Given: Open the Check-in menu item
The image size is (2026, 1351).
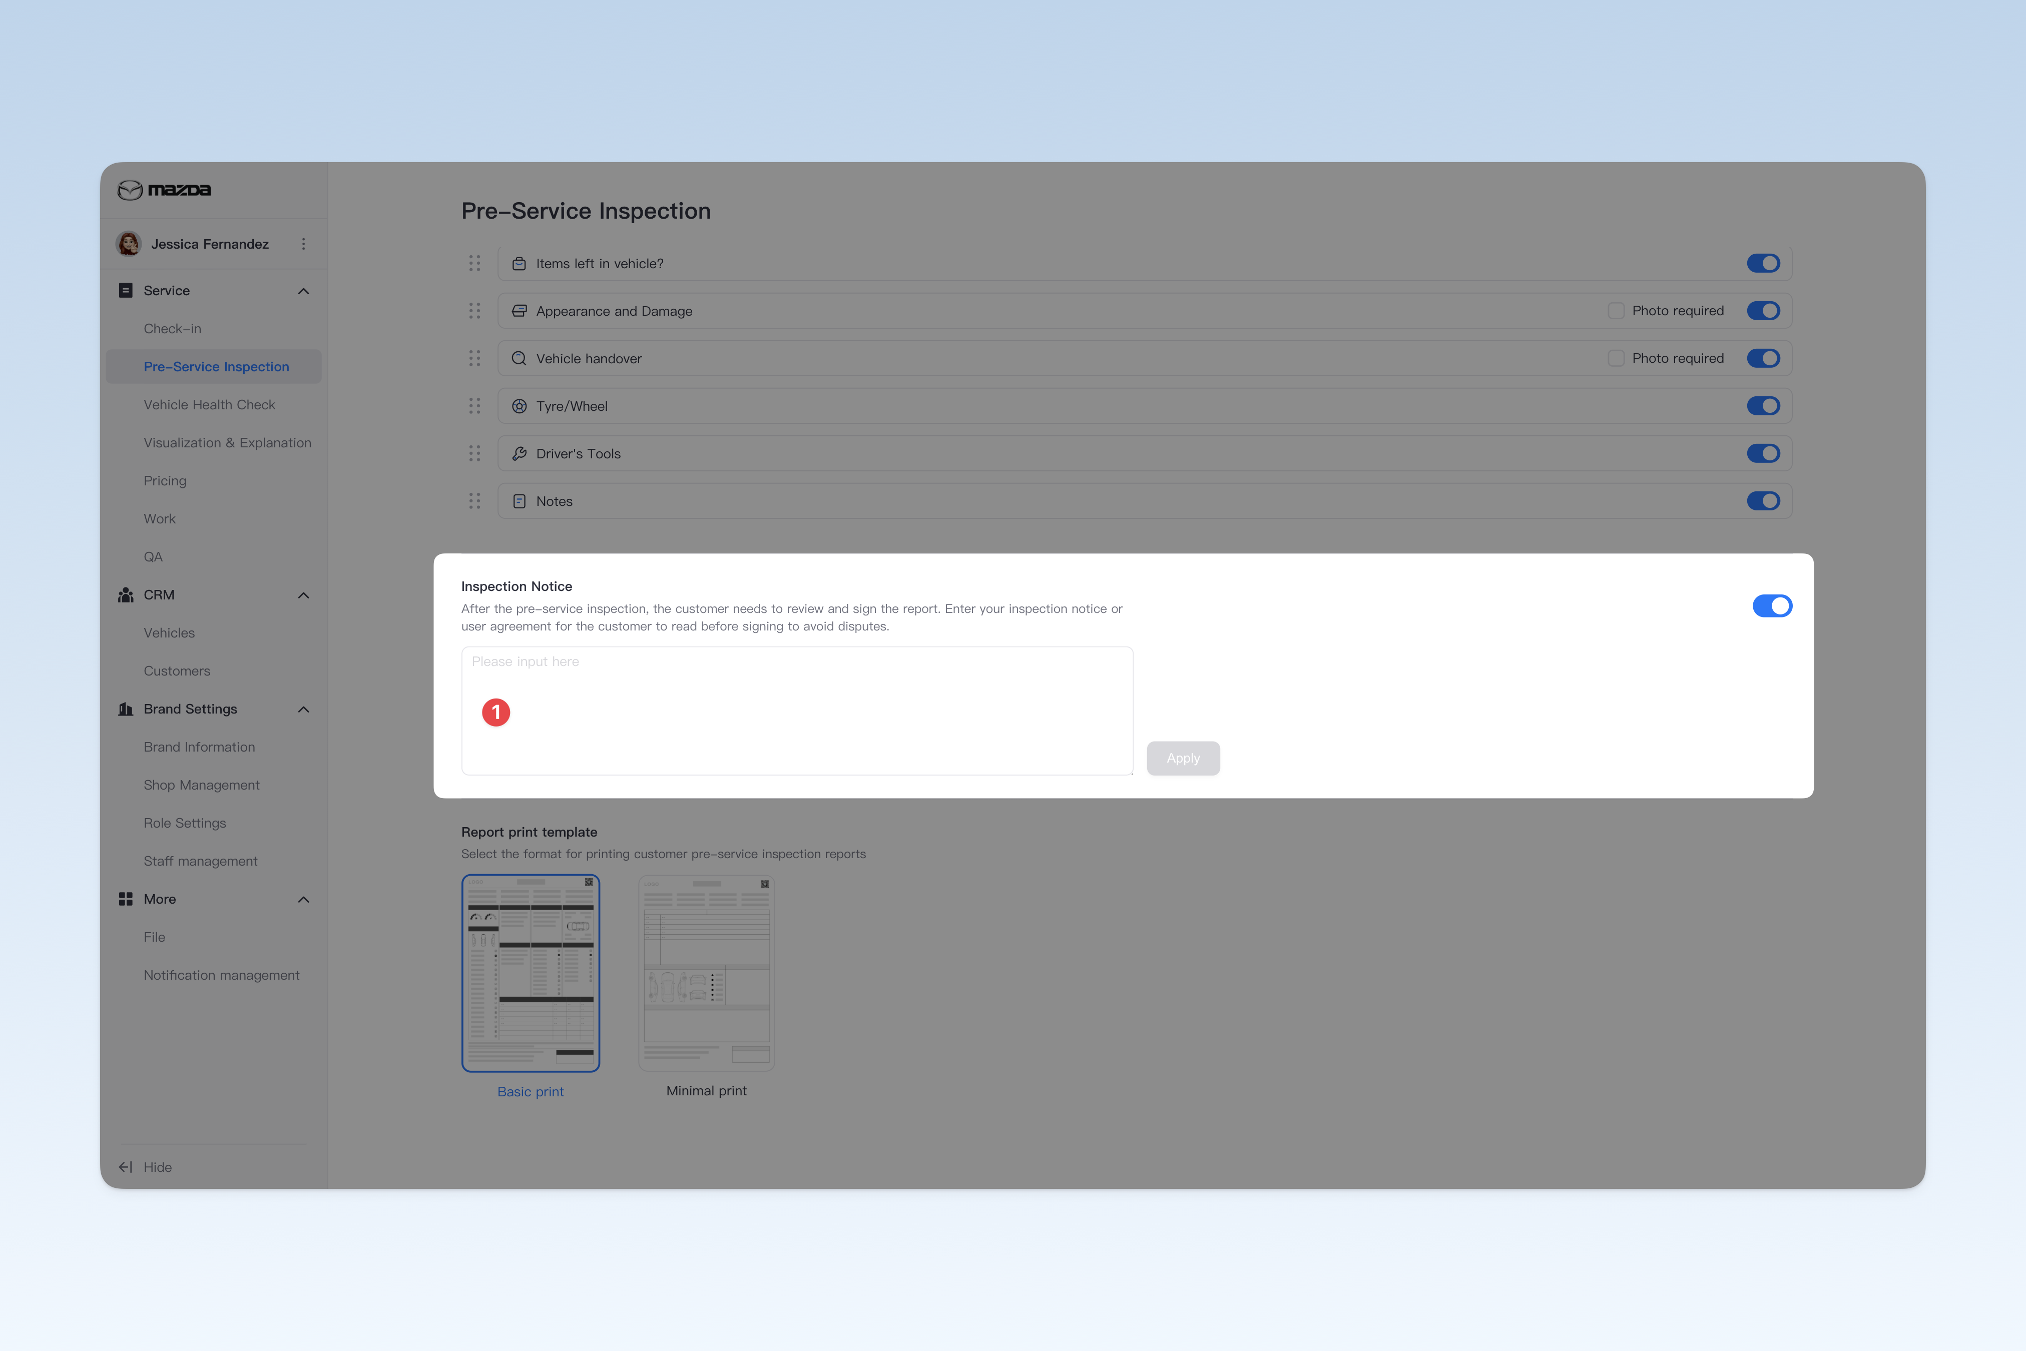Looking at the screenshot, I should (172, 328).
